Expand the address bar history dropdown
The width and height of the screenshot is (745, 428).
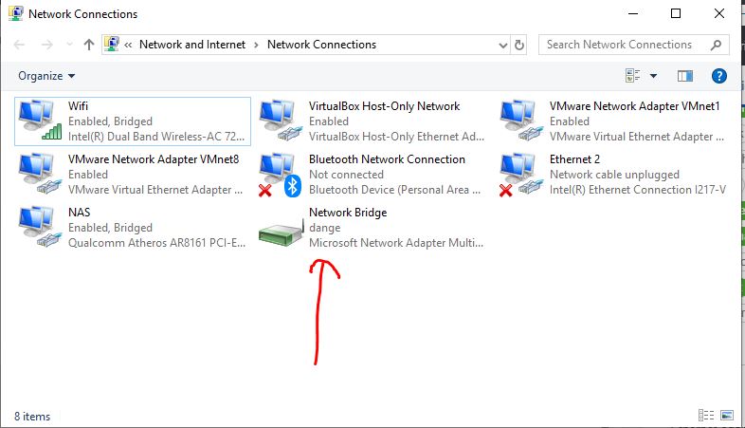point(503,46)
